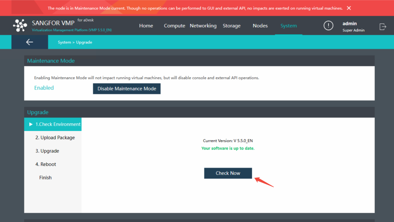Click System in the breadcrumb
This screenshot has height=222, width=394.
point(64,42)
